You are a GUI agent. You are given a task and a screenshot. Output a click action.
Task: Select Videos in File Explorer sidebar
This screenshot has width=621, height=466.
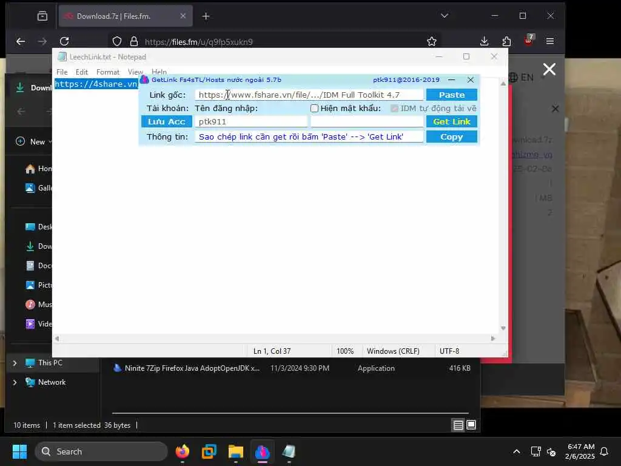pyautogui.click(x=38, y=324)
